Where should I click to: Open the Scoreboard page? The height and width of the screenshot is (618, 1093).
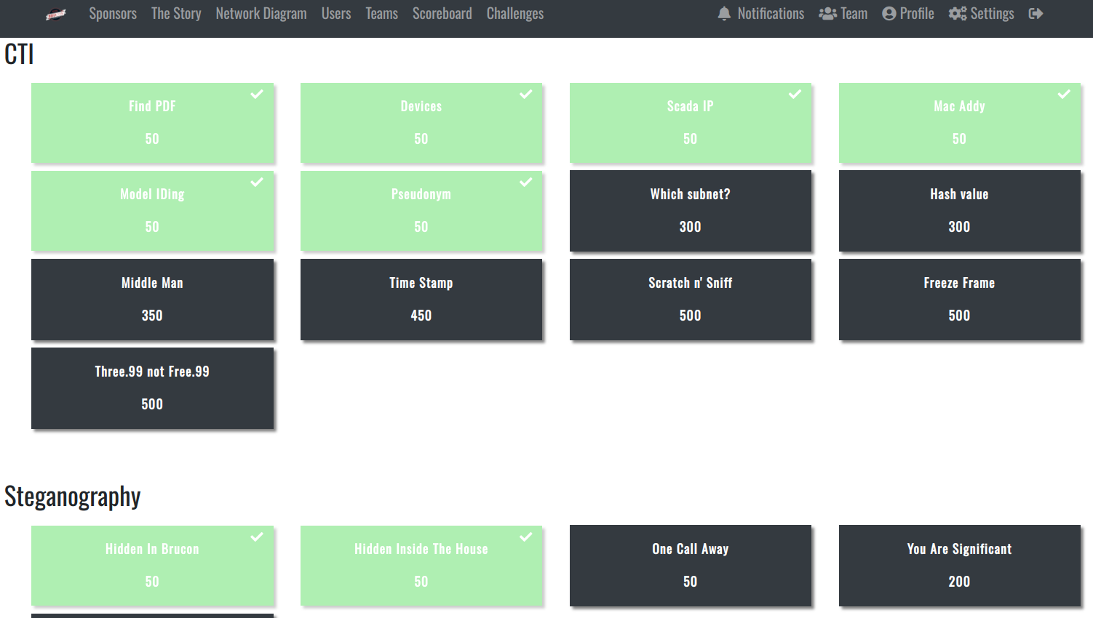(x=442, y=13)
